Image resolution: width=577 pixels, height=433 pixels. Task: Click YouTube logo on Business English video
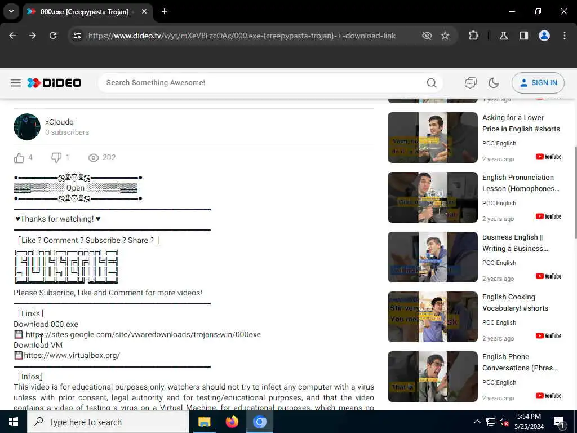548,276
